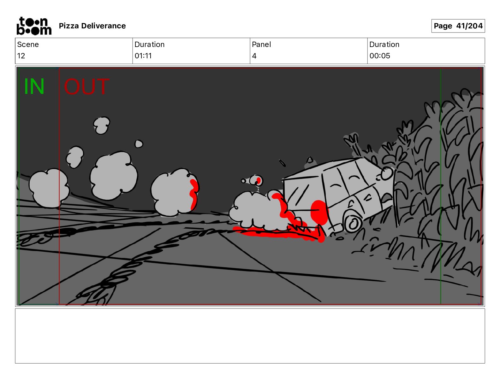The image size is (500, 386).
Task: Select the 'Pizza Deliverance' project title
Action: [x=92, y=26]
